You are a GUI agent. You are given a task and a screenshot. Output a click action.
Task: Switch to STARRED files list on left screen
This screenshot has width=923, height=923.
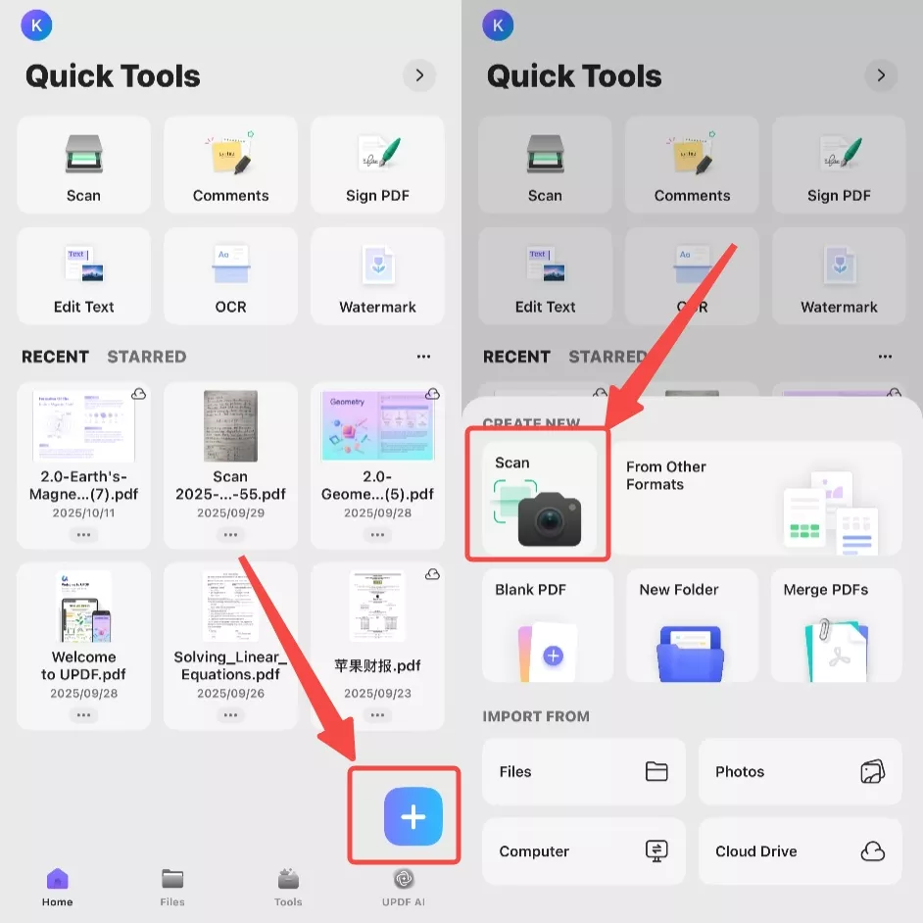[x=146, y=357]
